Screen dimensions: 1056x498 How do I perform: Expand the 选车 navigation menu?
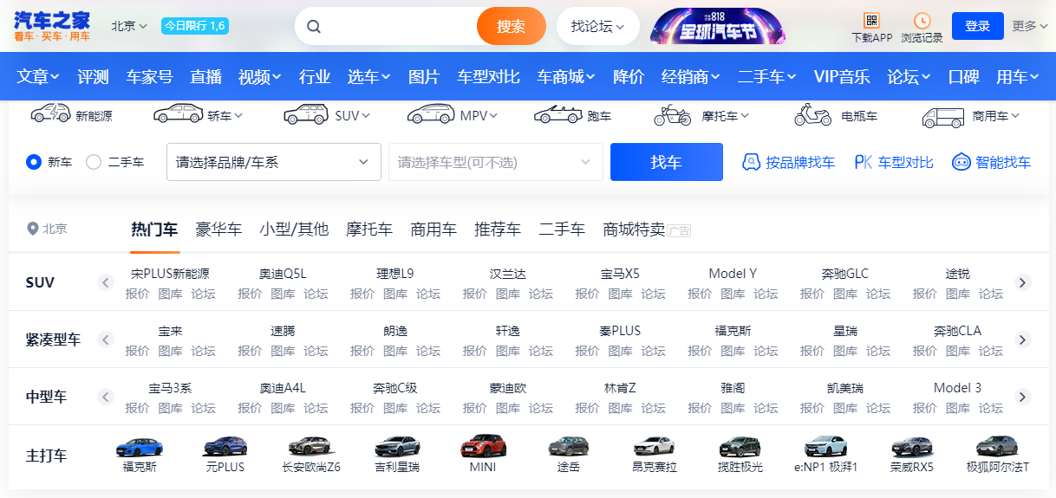(x=369, y=77)
